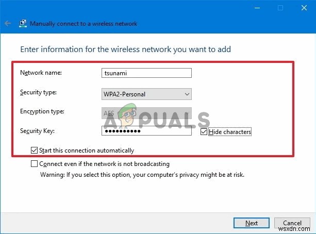316x234 pixels.
Task: Go back using the title bar arrow
Action: point(7,24)
